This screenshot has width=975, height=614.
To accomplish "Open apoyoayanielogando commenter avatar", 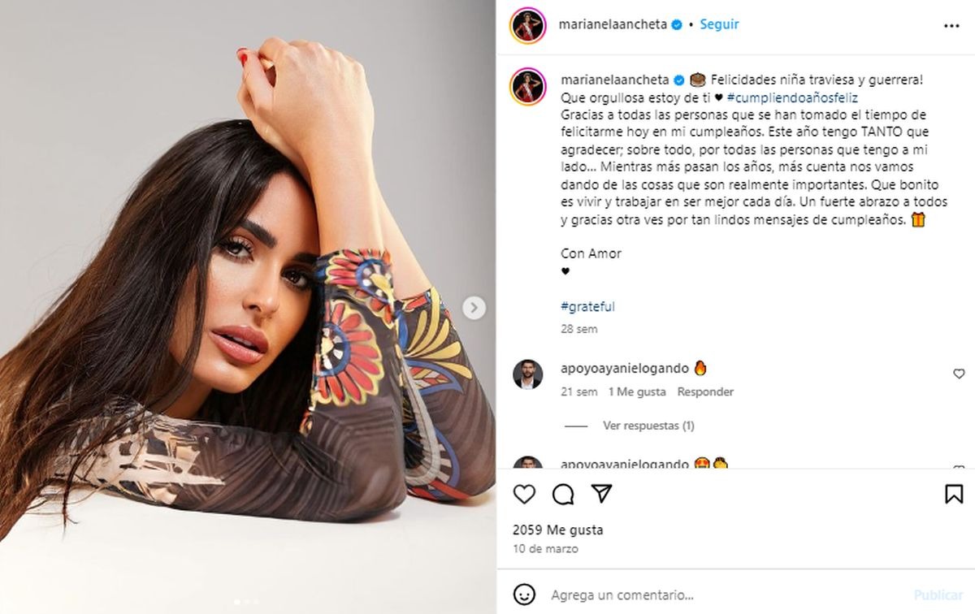I will point(527,374).
